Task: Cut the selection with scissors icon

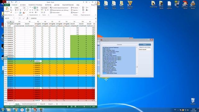Action: (x=11, y=8)
